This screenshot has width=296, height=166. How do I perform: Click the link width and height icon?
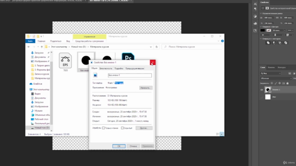(x=277, y=18)
